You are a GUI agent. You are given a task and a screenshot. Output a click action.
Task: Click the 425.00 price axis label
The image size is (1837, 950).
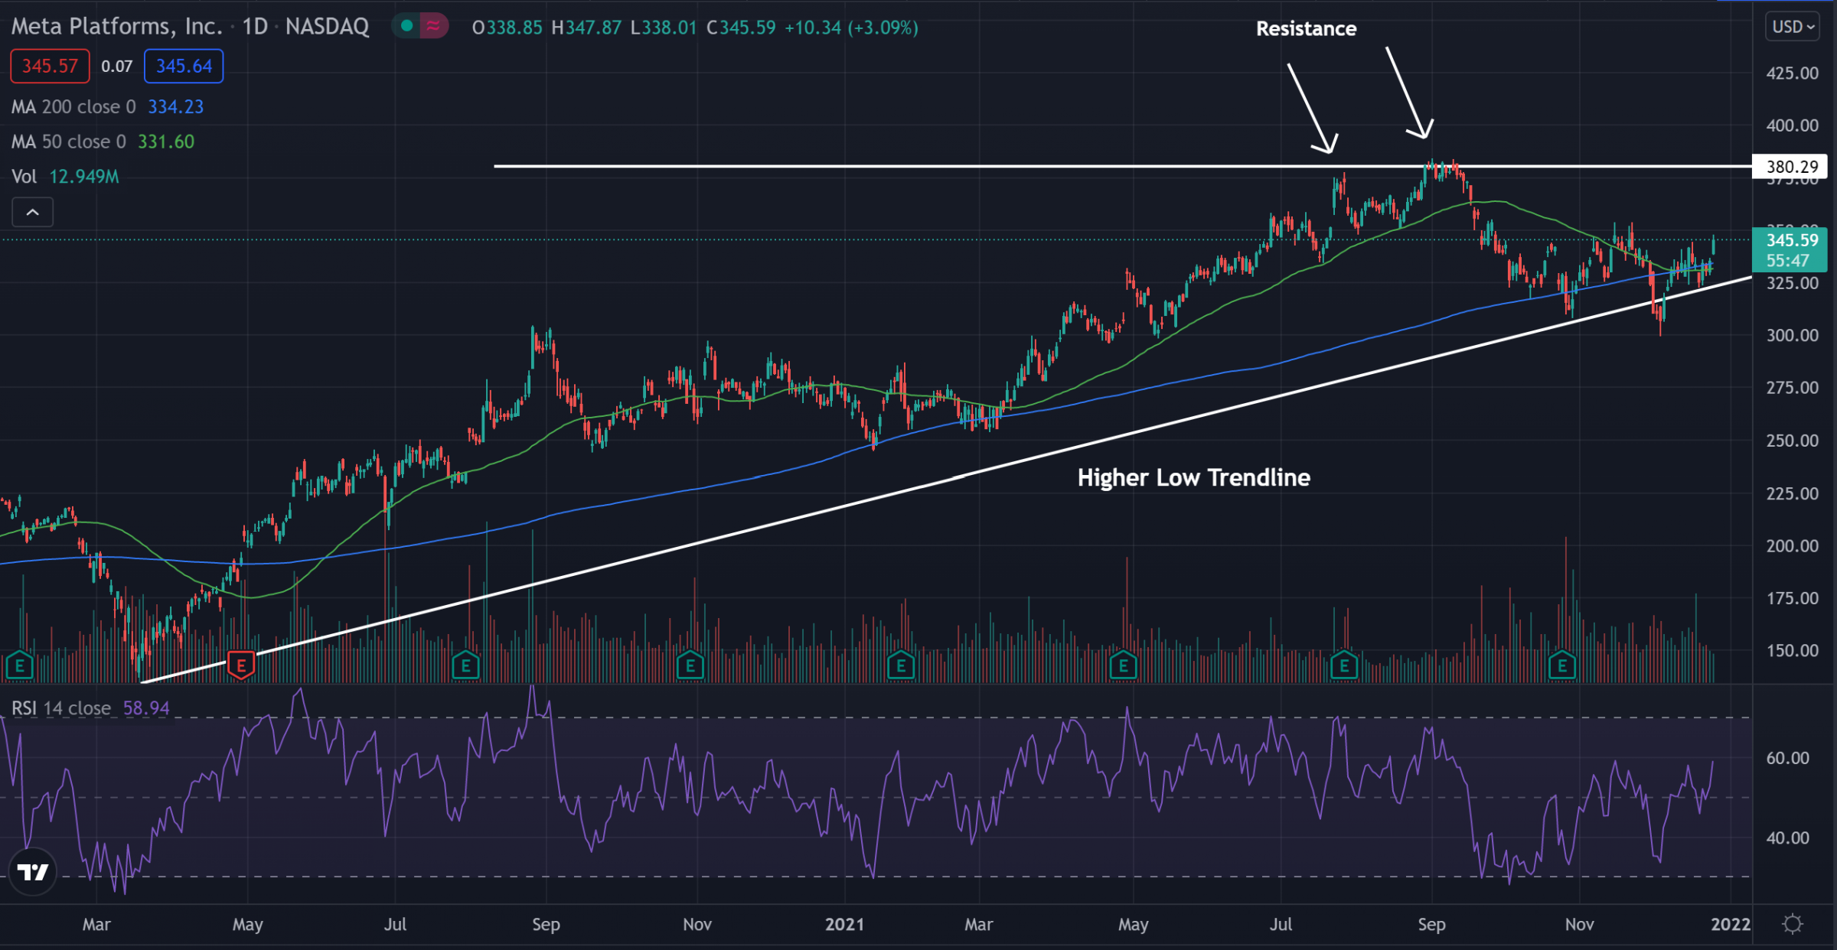1792,73
